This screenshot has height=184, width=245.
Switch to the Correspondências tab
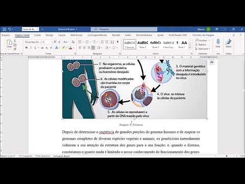(97, 35)
